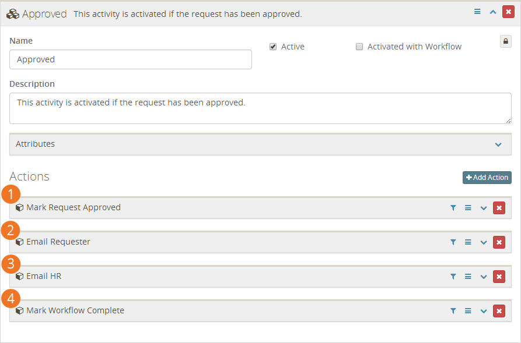Click the Name input field
Image resolution: width=521 pixels, height=343 pixels.
point(131,60)
